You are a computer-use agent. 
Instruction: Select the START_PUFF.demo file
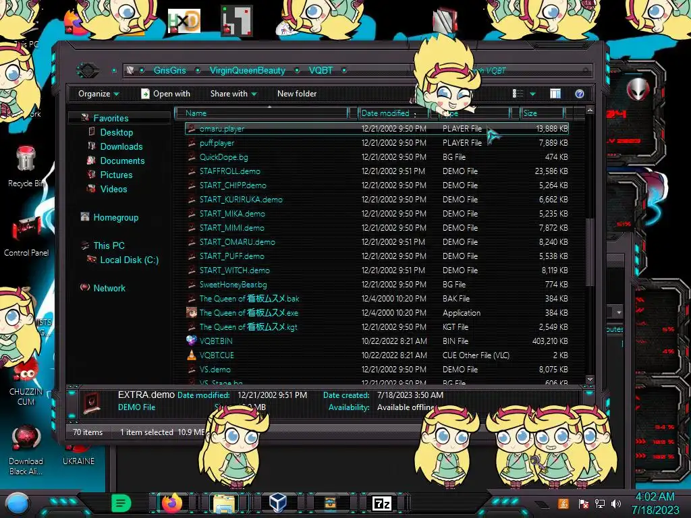377,256
